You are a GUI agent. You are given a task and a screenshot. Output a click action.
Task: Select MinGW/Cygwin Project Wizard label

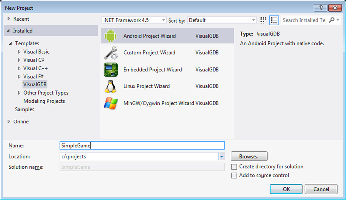(x=159, y=103)
